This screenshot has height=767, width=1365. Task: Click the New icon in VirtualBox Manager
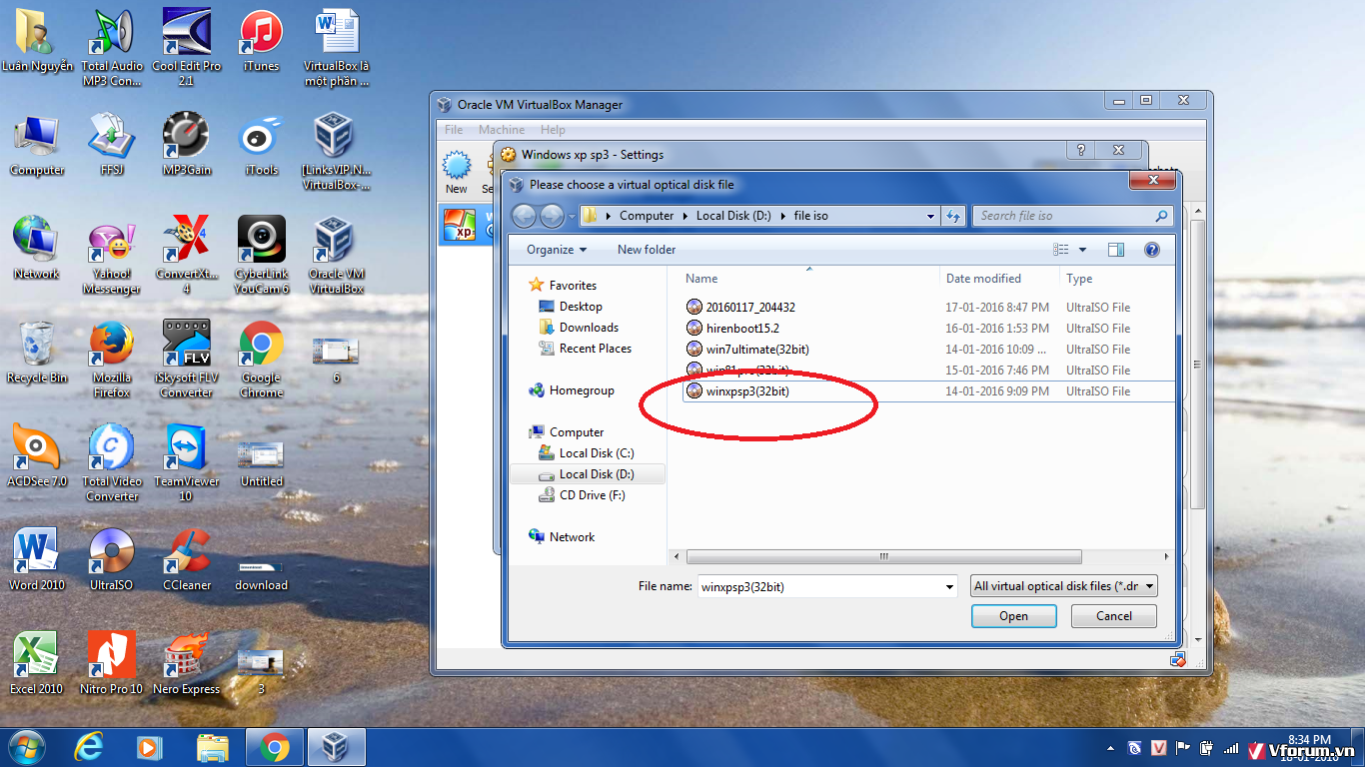[x=457, y=172]
